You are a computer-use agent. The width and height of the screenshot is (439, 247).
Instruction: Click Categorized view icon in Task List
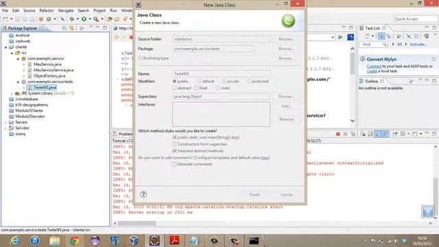point(381,36)
